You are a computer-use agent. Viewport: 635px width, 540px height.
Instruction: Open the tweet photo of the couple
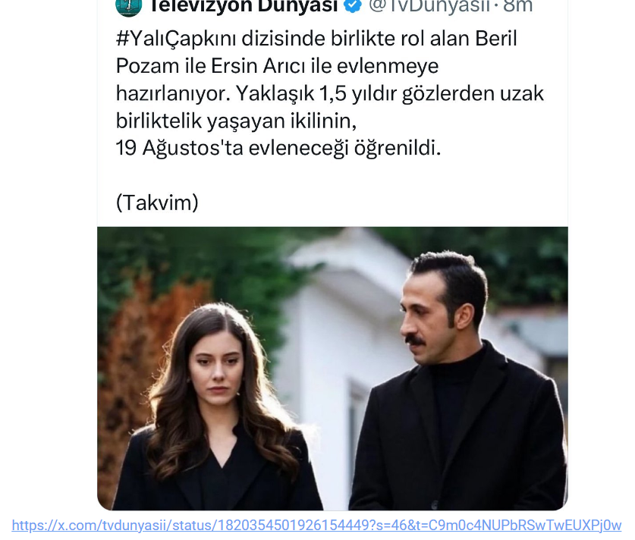click(332, 369)
